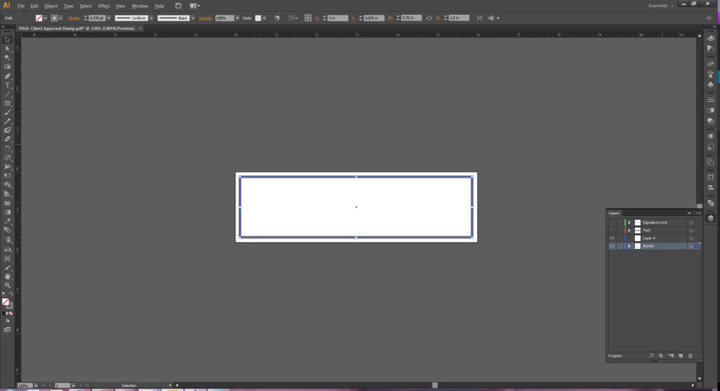Toggle Constrain Width and Height Proportions link
The image size is (720, 391).
coord(429,18)
